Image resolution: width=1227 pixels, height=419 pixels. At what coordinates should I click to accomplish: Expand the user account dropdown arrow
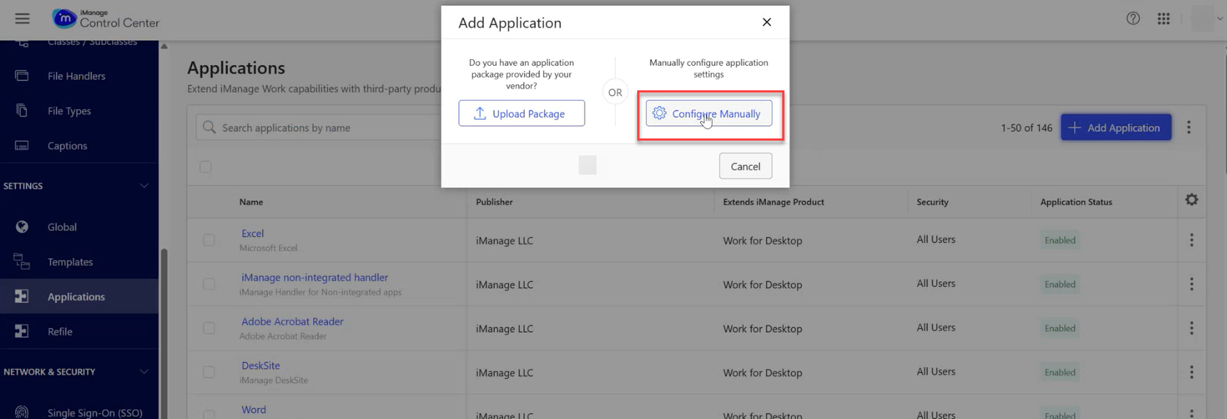pos(1220,19)
